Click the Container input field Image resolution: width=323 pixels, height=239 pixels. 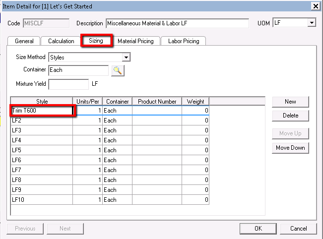point(78,70)
